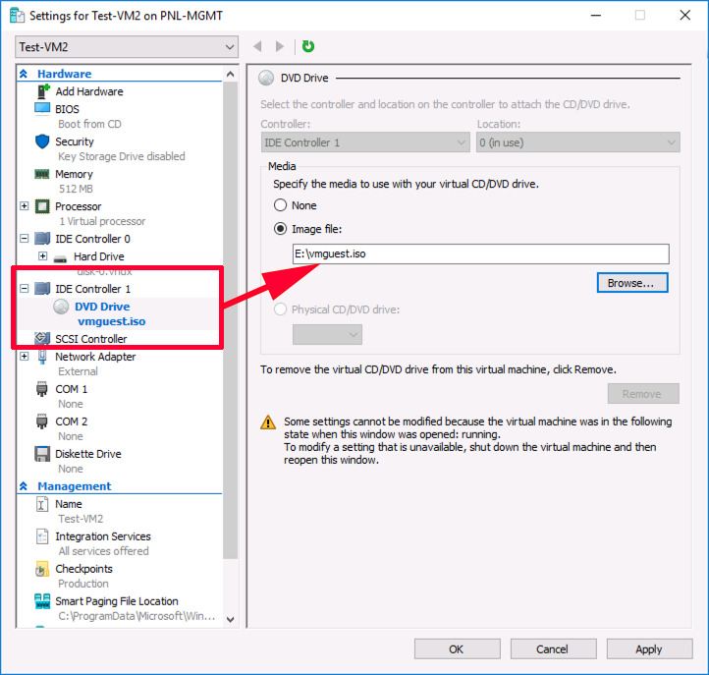This screenshot has height=675, width=709.
Task: Select the None media radio button
Action: pos(280,205)
